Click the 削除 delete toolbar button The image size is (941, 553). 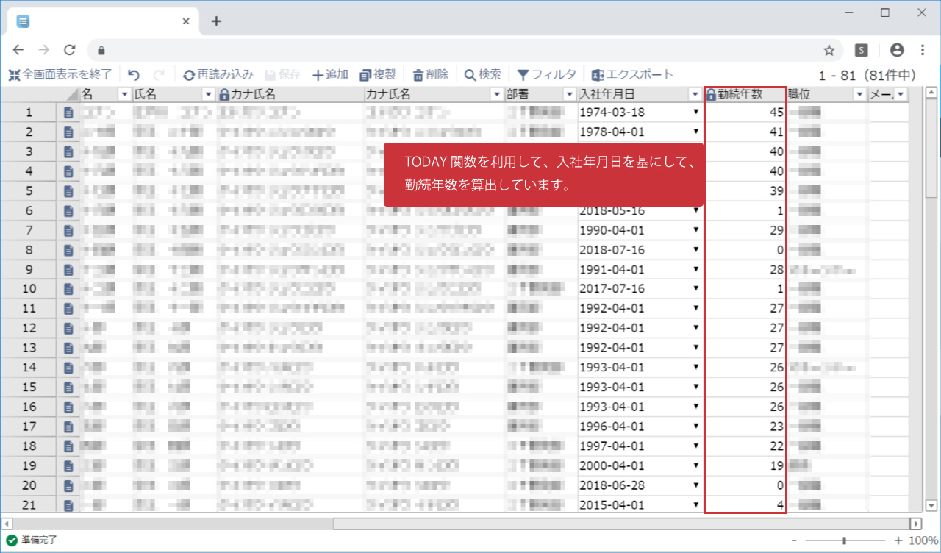click(x=430, y=74)
